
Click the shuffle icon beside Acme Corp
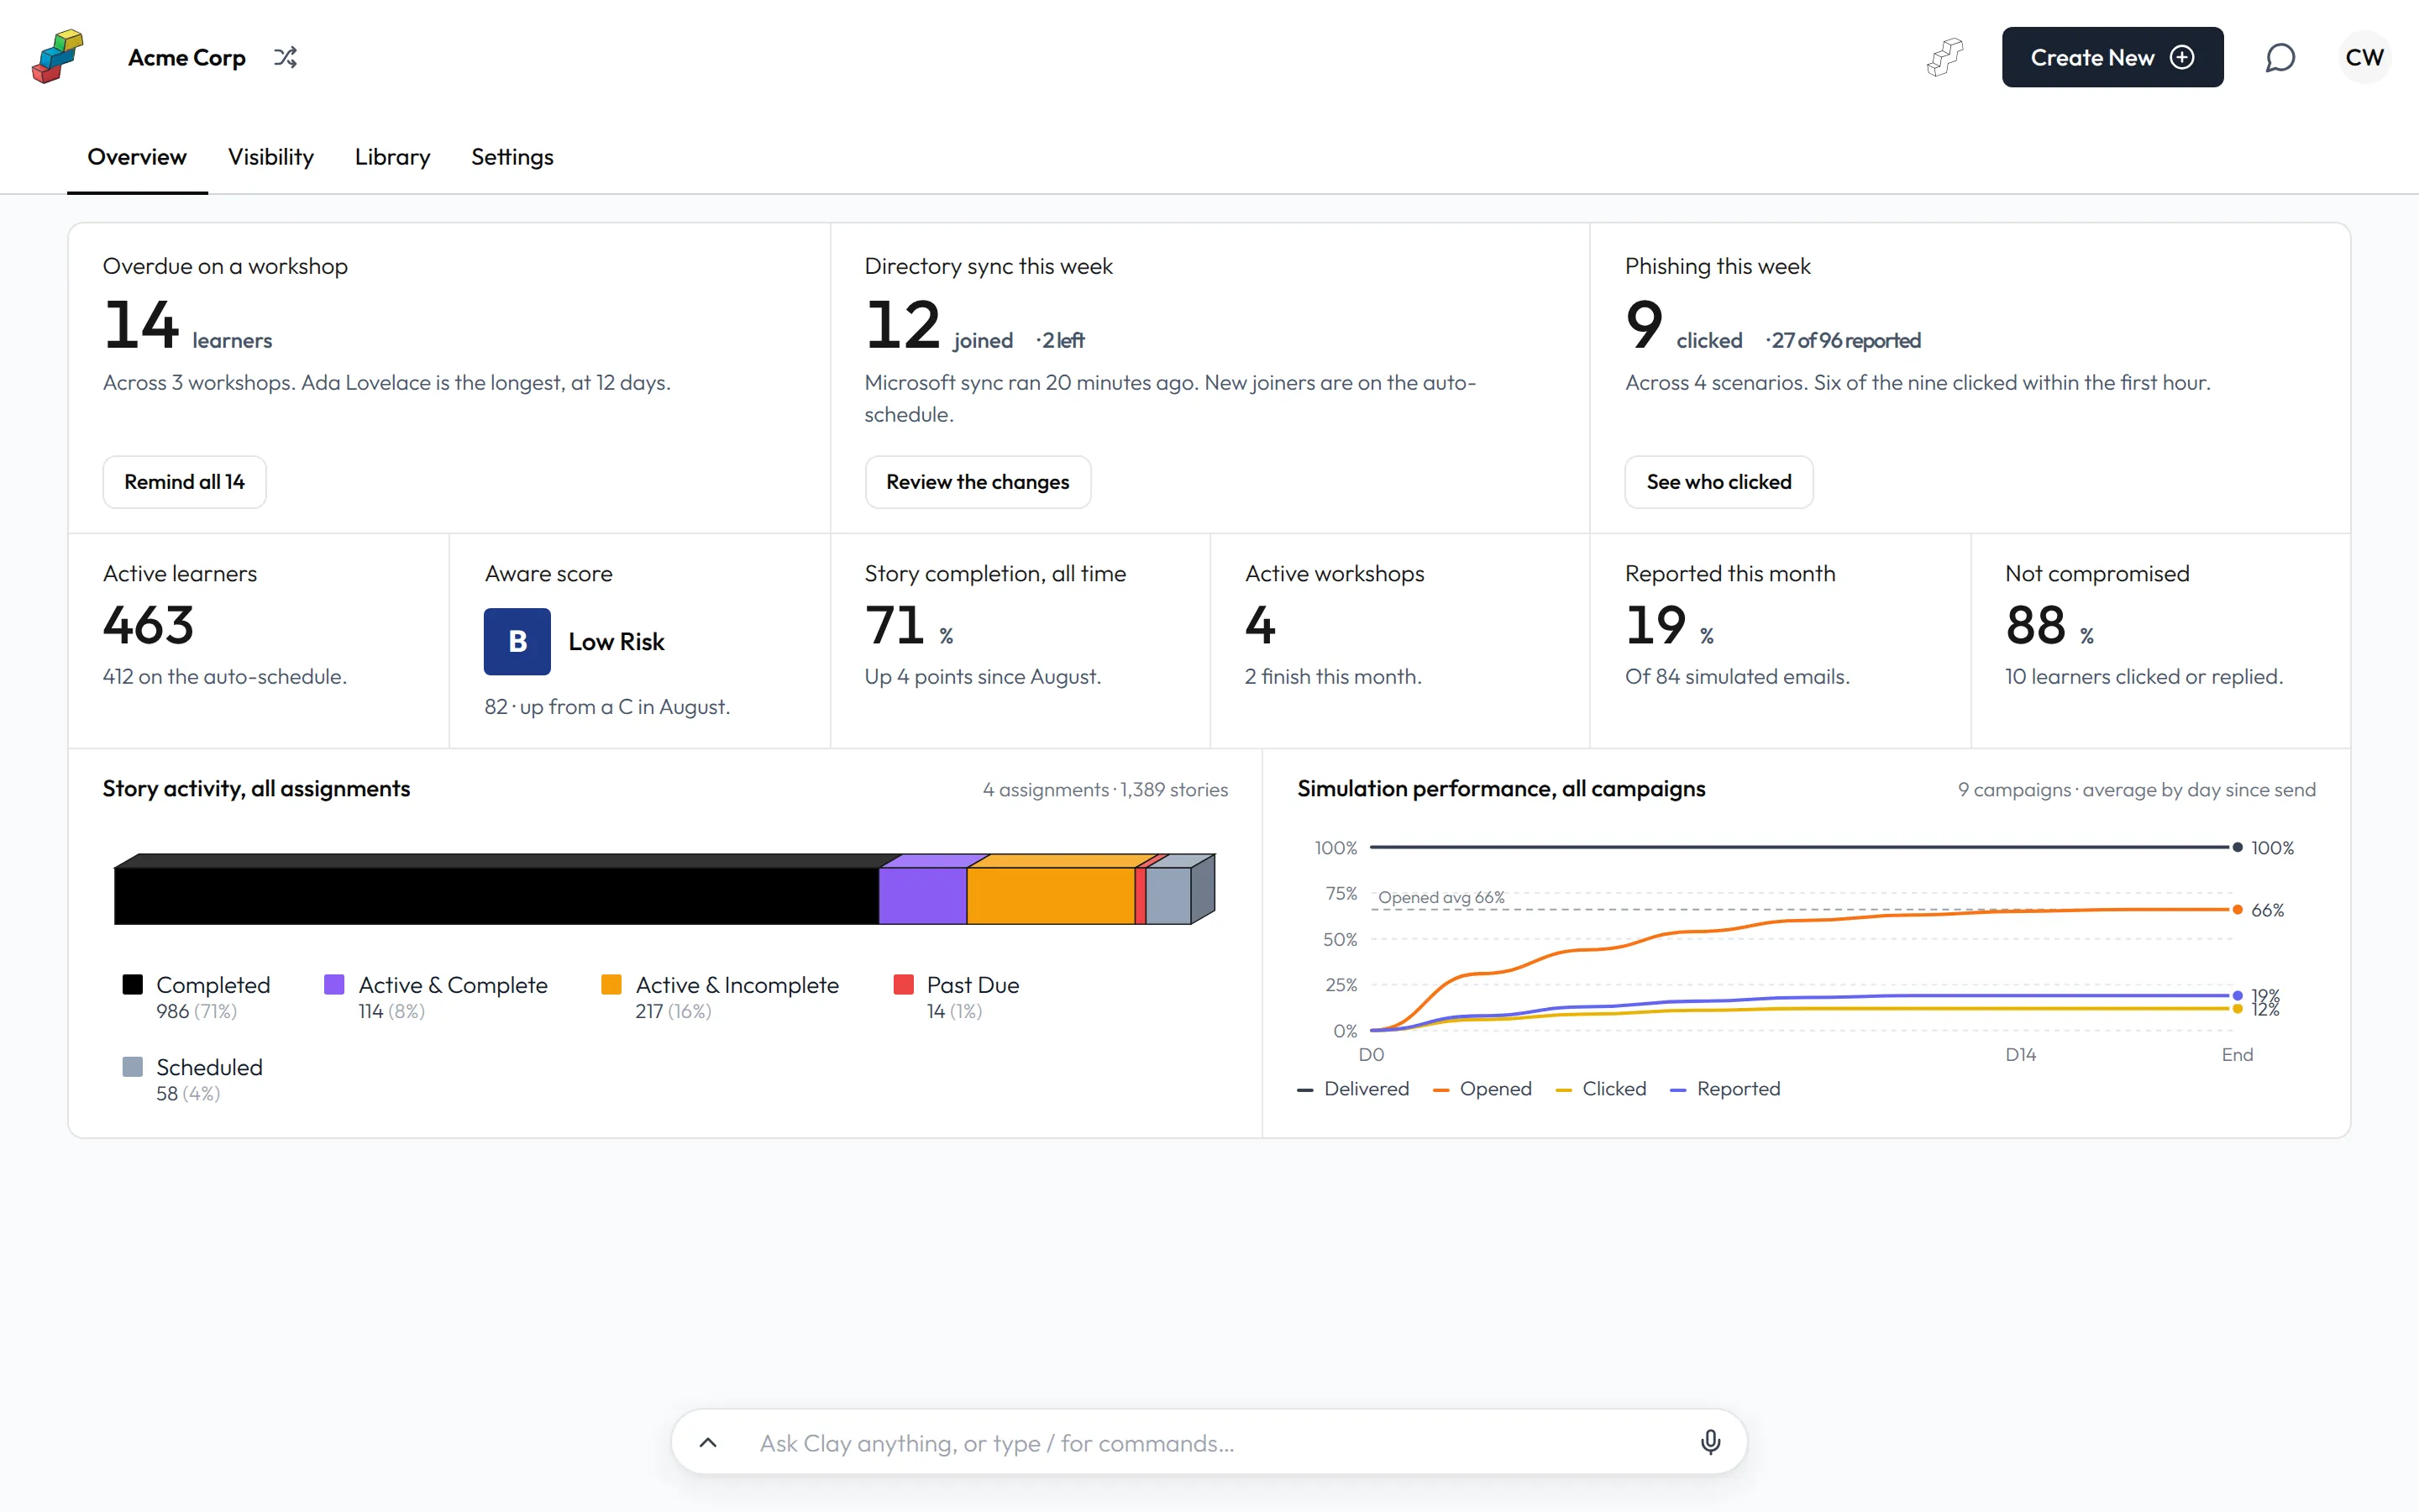tap(286, 58)
